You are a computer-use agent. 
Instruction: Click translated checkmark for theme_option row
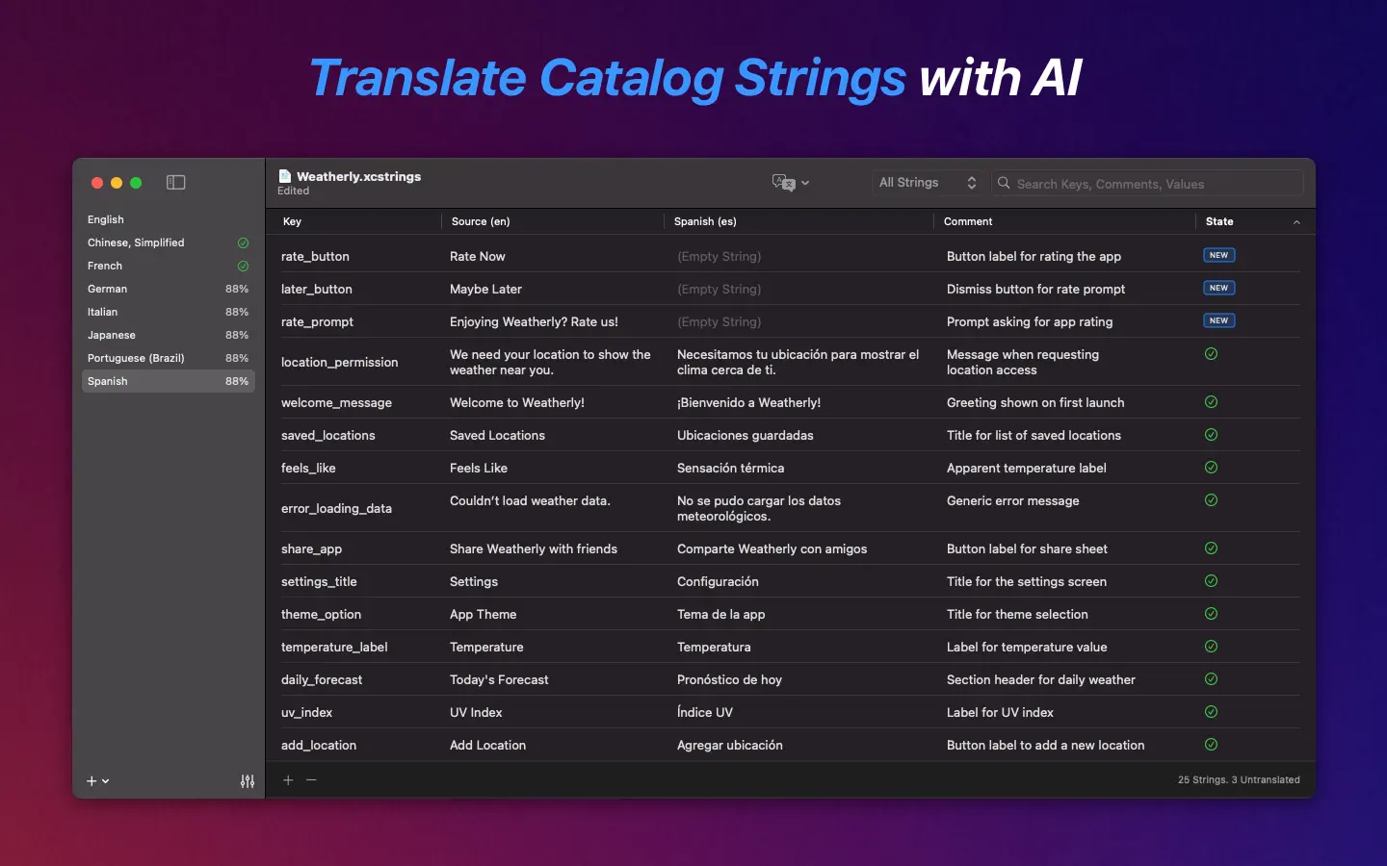click(x=1211, y=614)
